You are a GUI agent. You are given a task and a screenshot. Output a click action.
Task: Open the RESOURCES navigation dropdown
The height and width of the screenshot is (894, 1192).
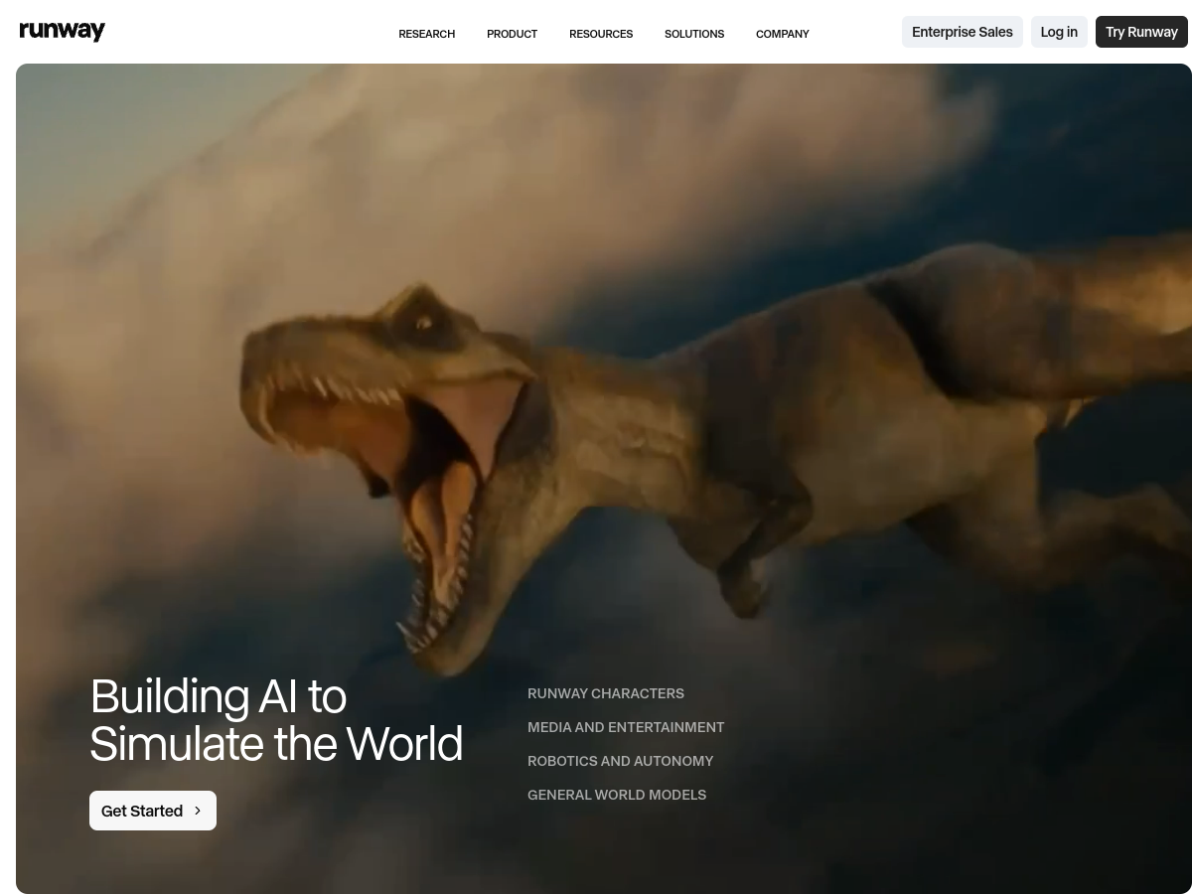pyautogui.click(x=601, y=33)
